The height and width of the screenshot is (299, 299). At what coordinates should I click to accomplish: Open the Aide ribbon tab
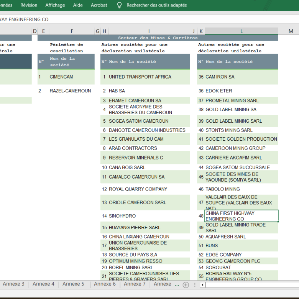point(78,5)
